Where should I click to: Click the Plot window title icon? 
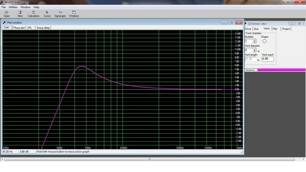tap(4, 22)
